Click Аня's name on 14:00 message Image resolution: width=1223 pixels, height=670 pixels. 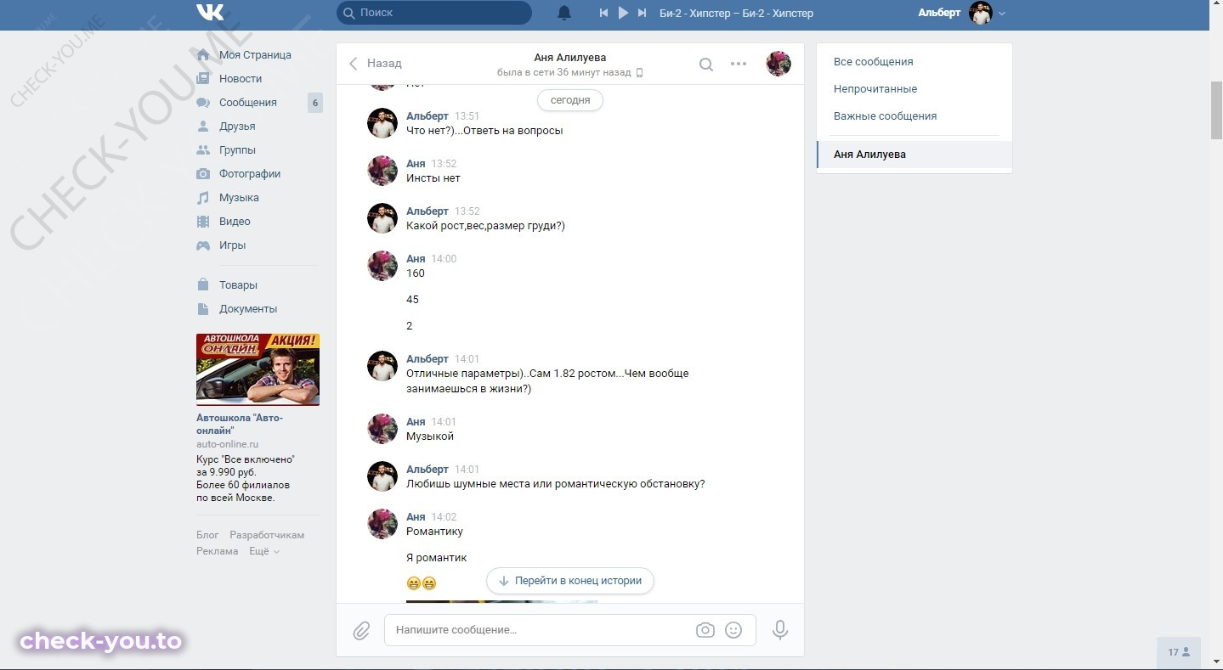[x=416, y=258]
